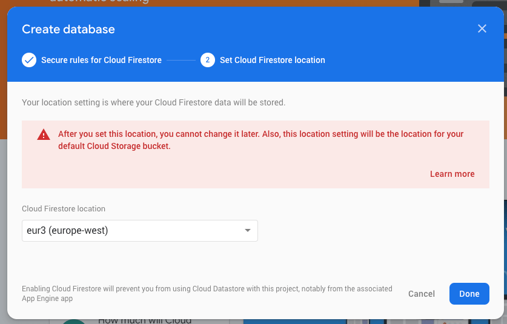The height and width of the screenshot is (324, 507).
Task: Close the Create database dialog
Action: pyautogui.click(x=482, y=28)
